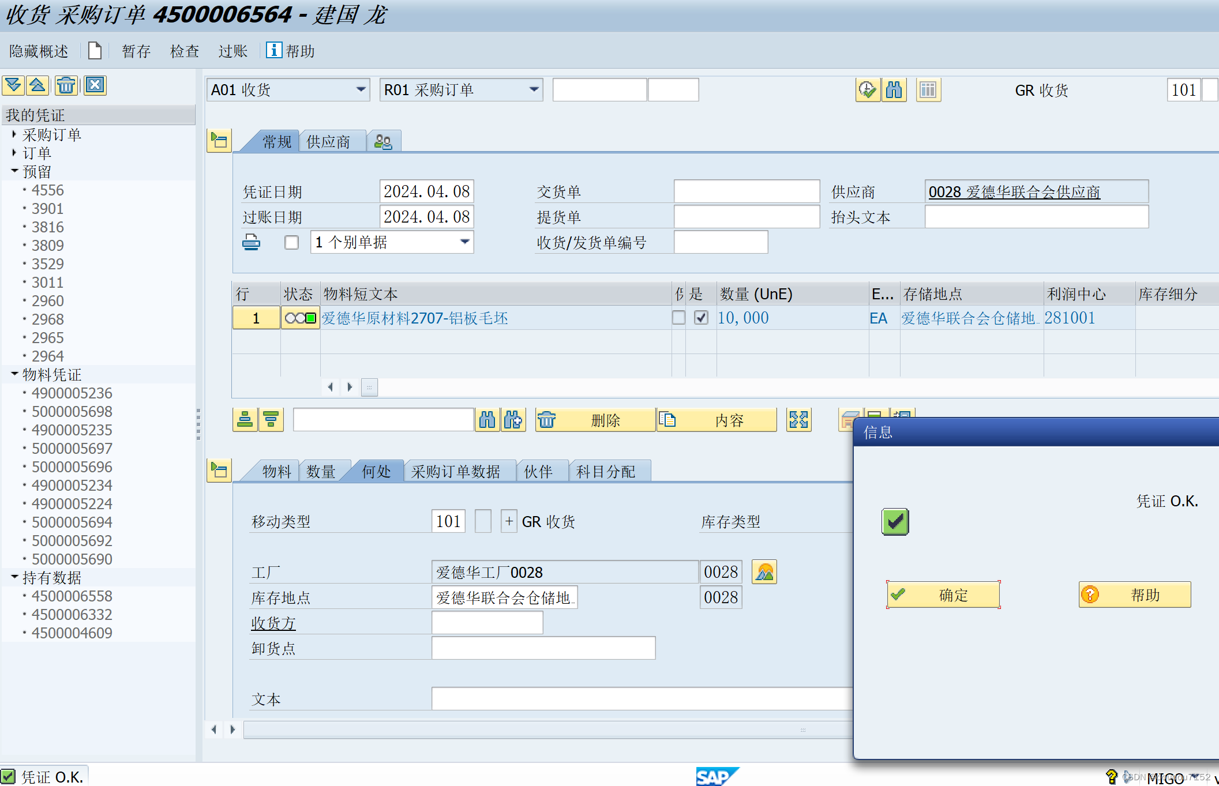Click the binoculars icon in header toolbar
Viewport: 1219px width, 786px height.
pyautogui.click(x=894, y=90)
